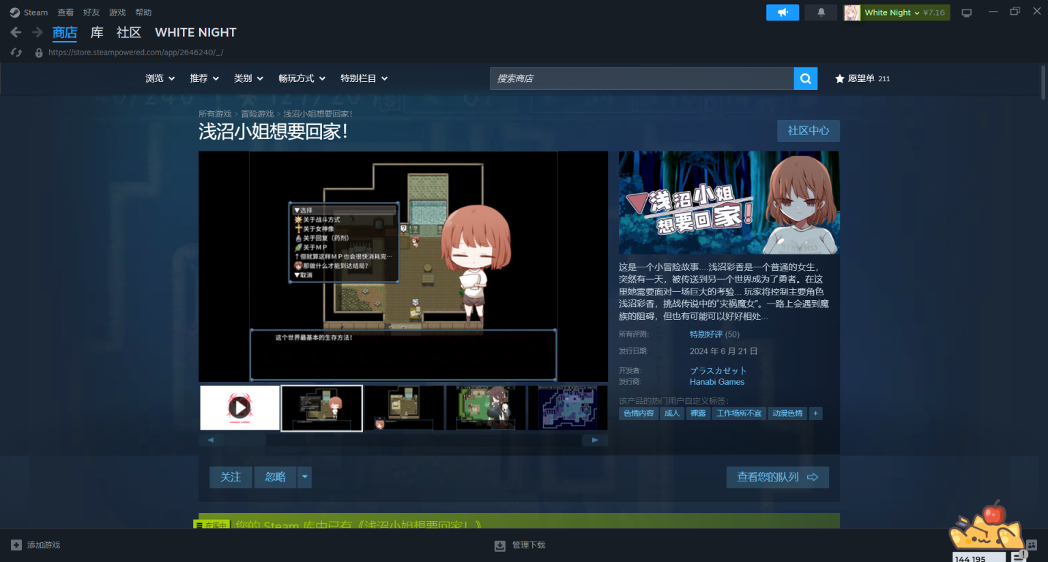Click the add game plus icon

16,545
